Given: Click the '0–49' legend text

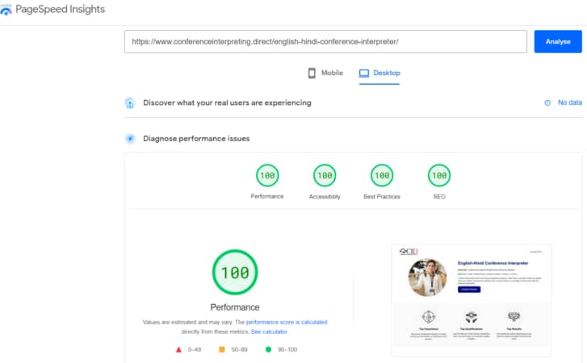Looking at the screenshot, I should tap(195, 349).
